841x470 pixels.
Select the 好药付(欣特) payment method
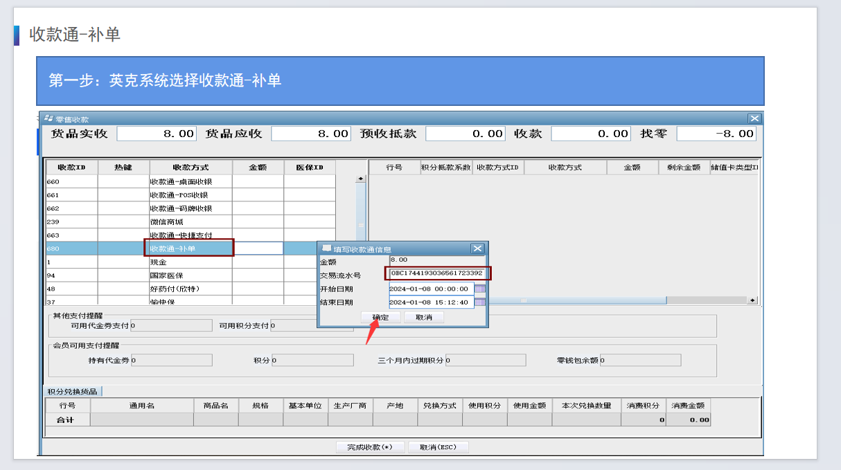tap(191, 289)
